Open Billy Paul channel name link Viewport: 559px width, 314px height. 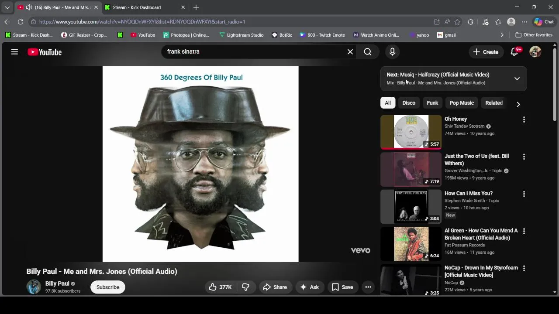57,283
